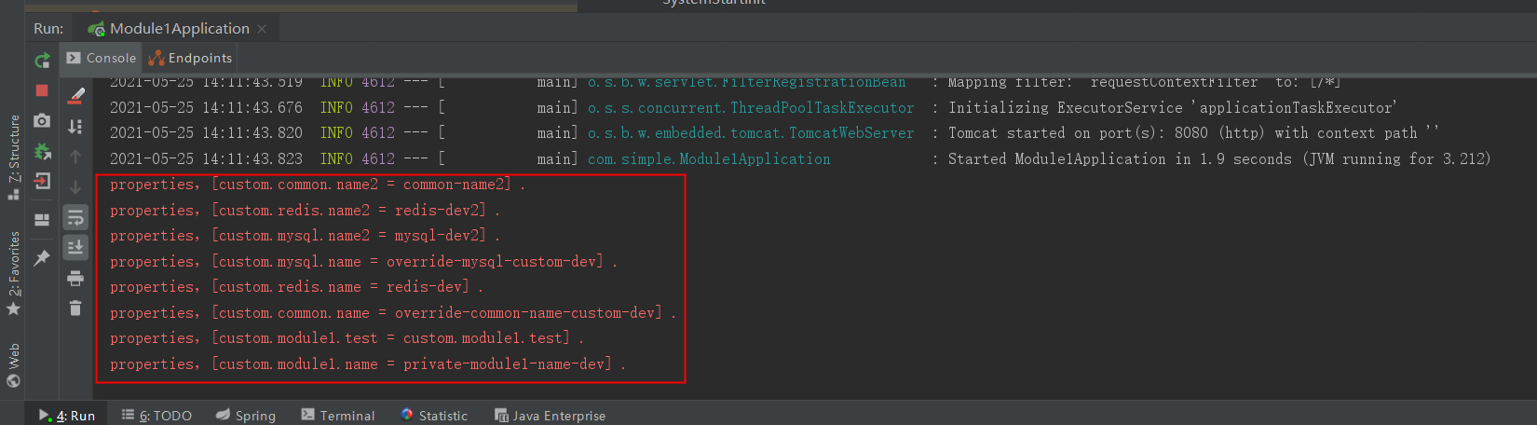Toggle scroll to end of console output
Screen dimensions: 1537x425
[75, 247]
